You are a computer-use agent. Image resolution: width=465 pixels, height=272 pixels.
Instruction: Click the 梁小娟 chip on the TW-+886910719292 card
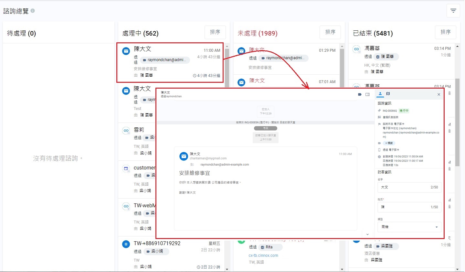(156, 251)
